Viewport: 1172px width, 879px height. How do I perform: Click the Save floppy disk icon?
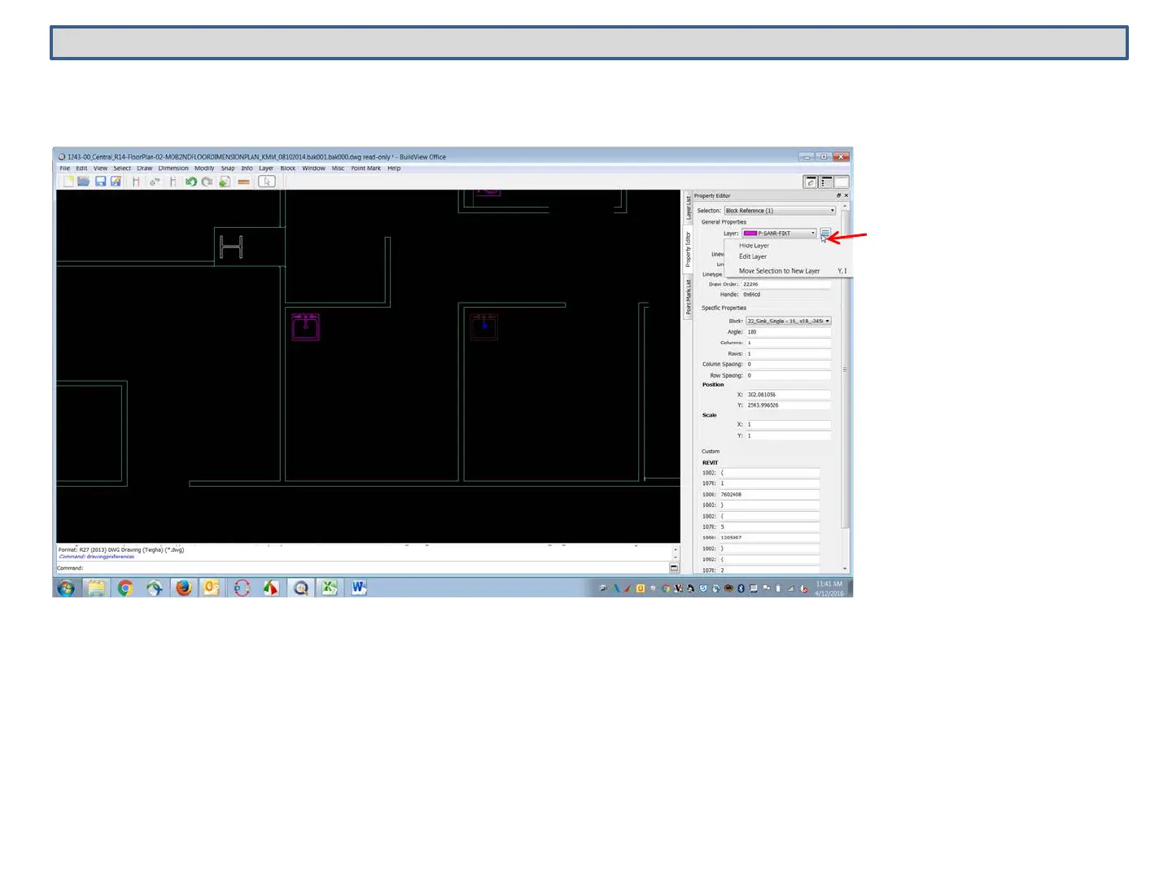tap(101, 181)
